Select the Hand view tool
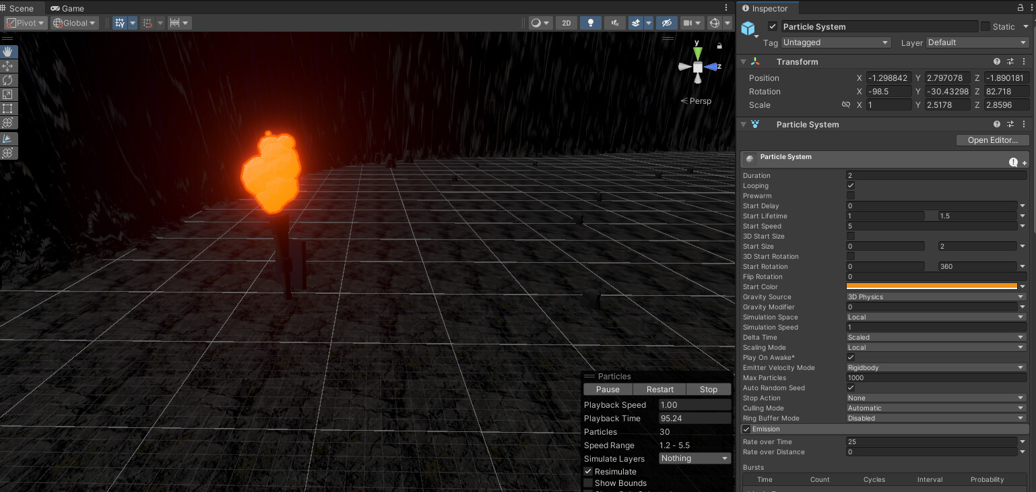1036x492 pixels. pos(8,52)
